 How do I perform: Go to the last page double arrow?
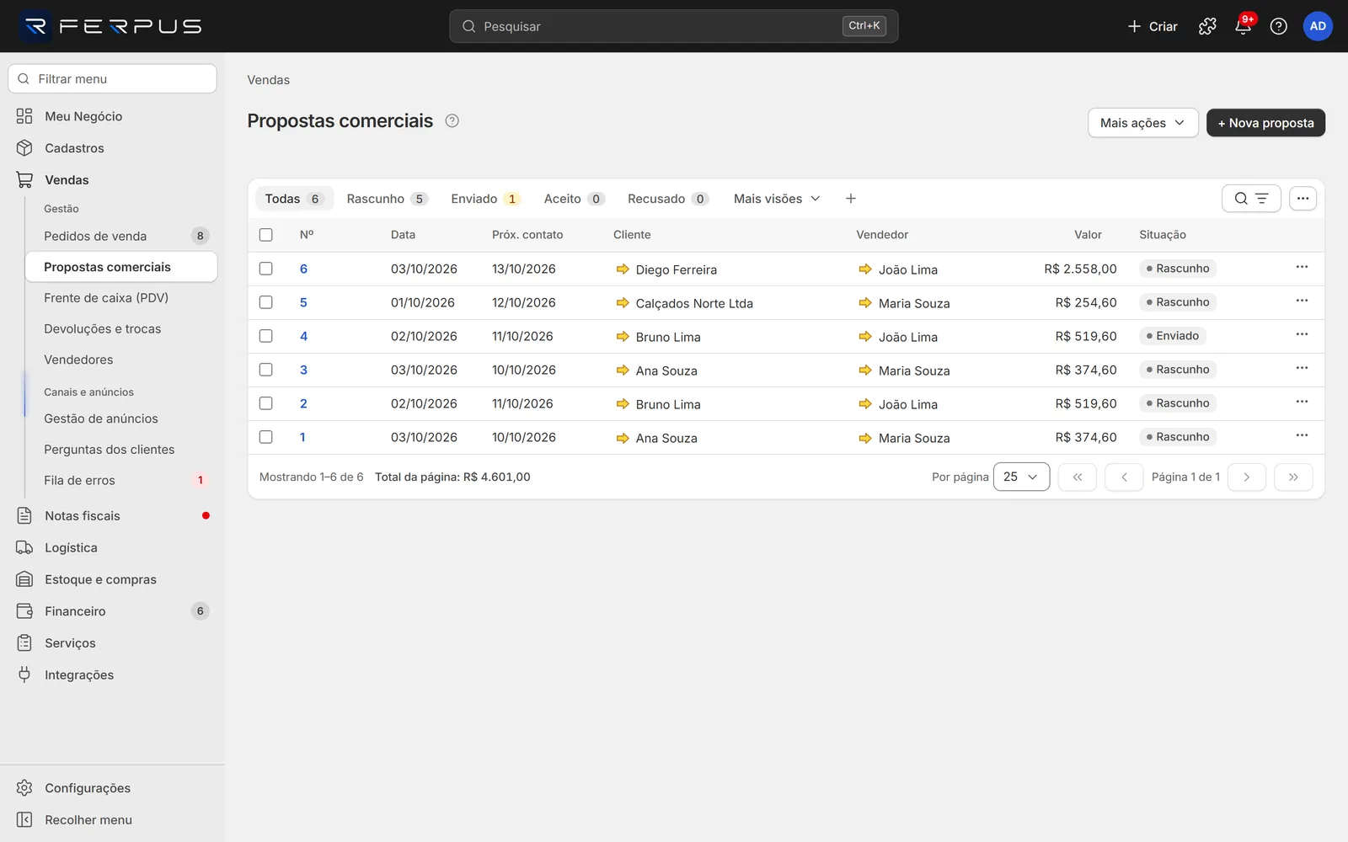(1293, 477)
